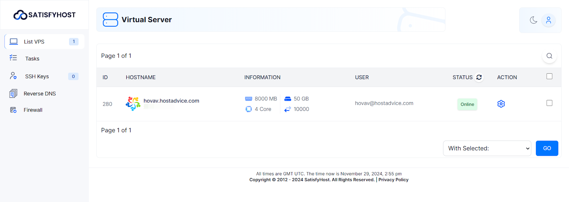Click the Tasks checklist icon
The image size is (569, 202).
(13, 58)
